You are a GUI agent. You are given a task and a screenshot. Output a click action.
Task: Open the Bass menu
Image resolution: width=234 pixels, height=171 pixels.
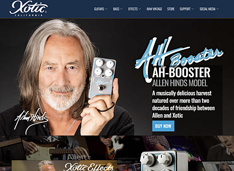coord(118,9)
